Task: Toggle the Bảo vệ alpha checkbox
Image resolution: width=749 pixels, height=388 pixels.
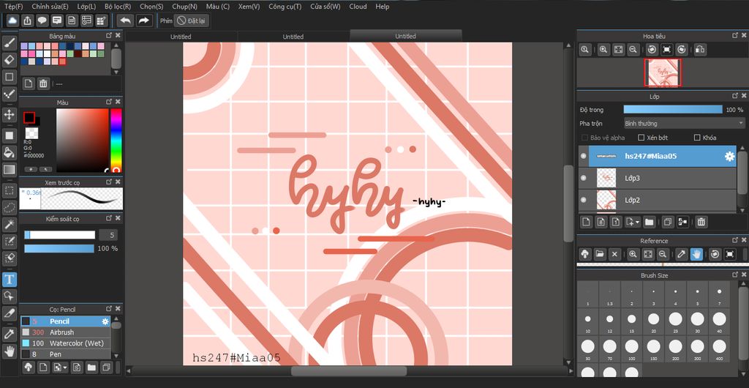Action: [x=584, y=138]
